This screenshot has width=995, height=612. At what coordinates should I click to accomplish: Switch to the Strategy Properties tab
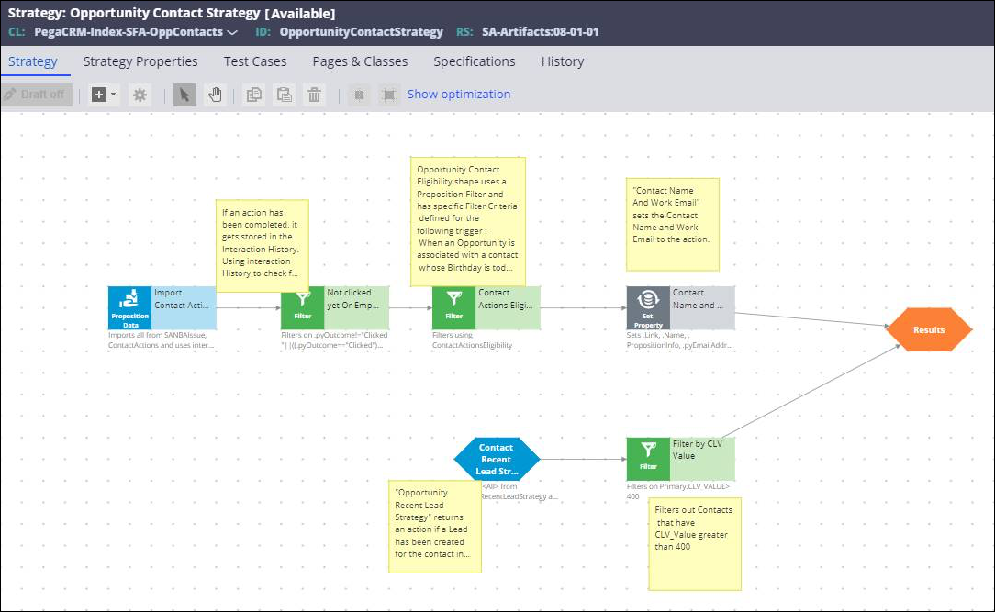click(140, 61)
